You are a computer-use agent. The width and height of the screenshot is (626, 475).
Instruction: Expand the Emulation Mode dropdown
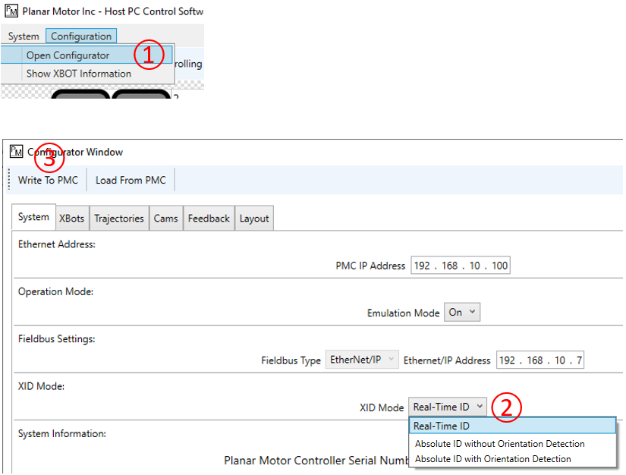click(463, 312)
